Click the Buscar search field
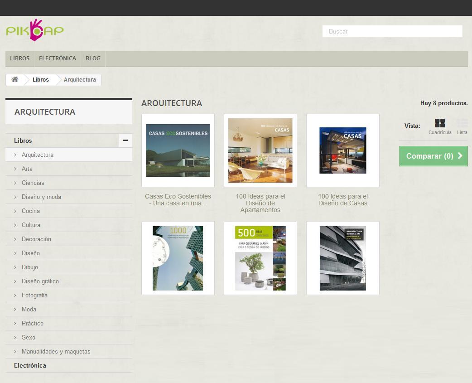 [x=392, y=31]
